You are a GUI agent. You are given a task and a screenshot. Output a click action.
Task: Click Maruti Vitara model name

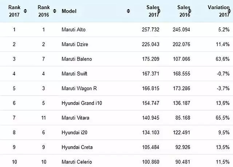point(75,118)
